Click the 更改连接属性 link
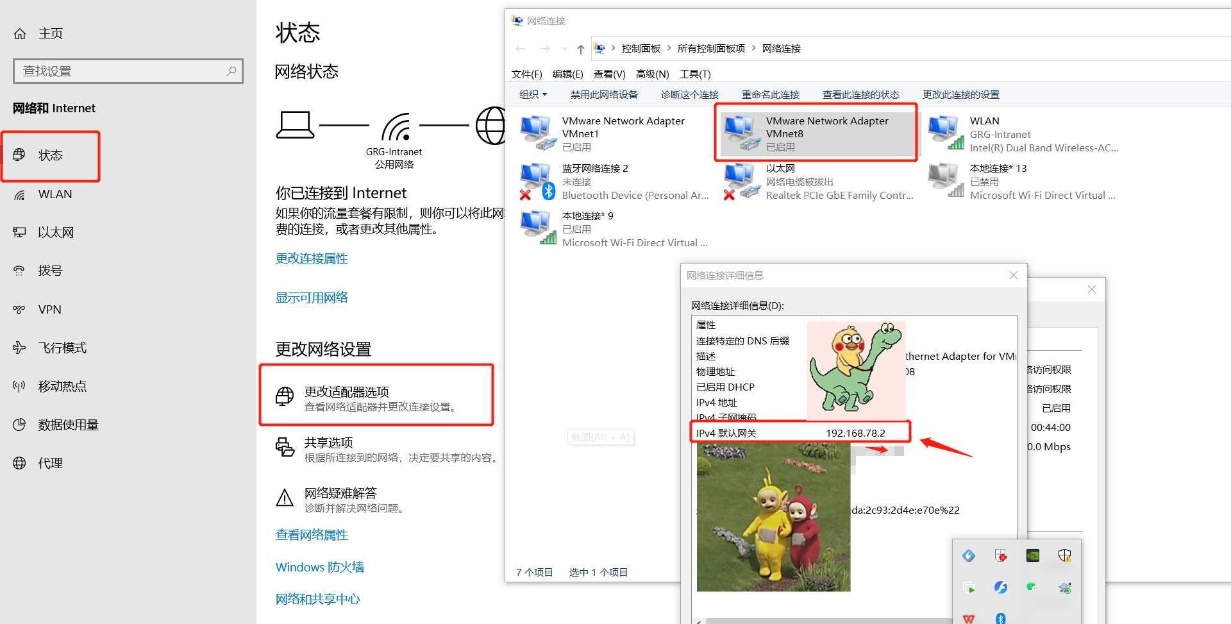Screen dimensions: 1231x624 [312, 258]
